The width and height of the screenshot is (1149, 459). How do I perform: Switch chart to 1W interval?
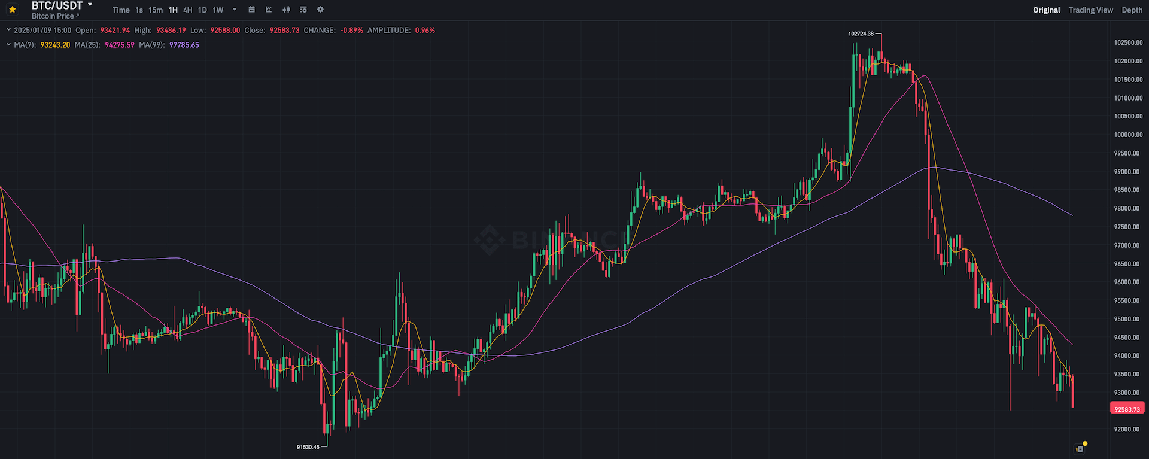click(x=218, y=10)
